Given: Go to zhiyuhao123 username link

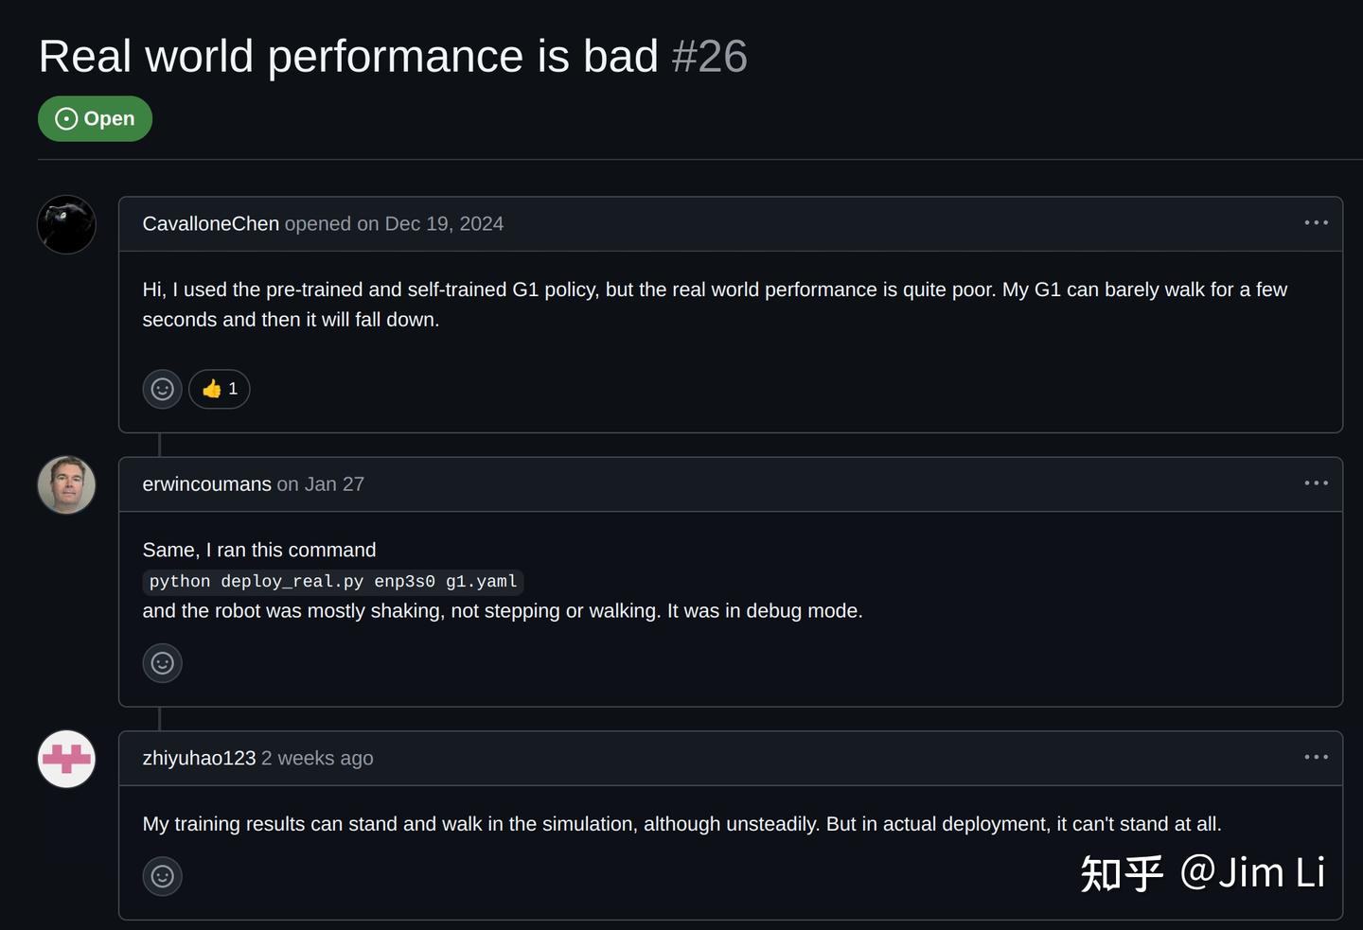Looking at the screenshot, I should [x=199, y=759].
